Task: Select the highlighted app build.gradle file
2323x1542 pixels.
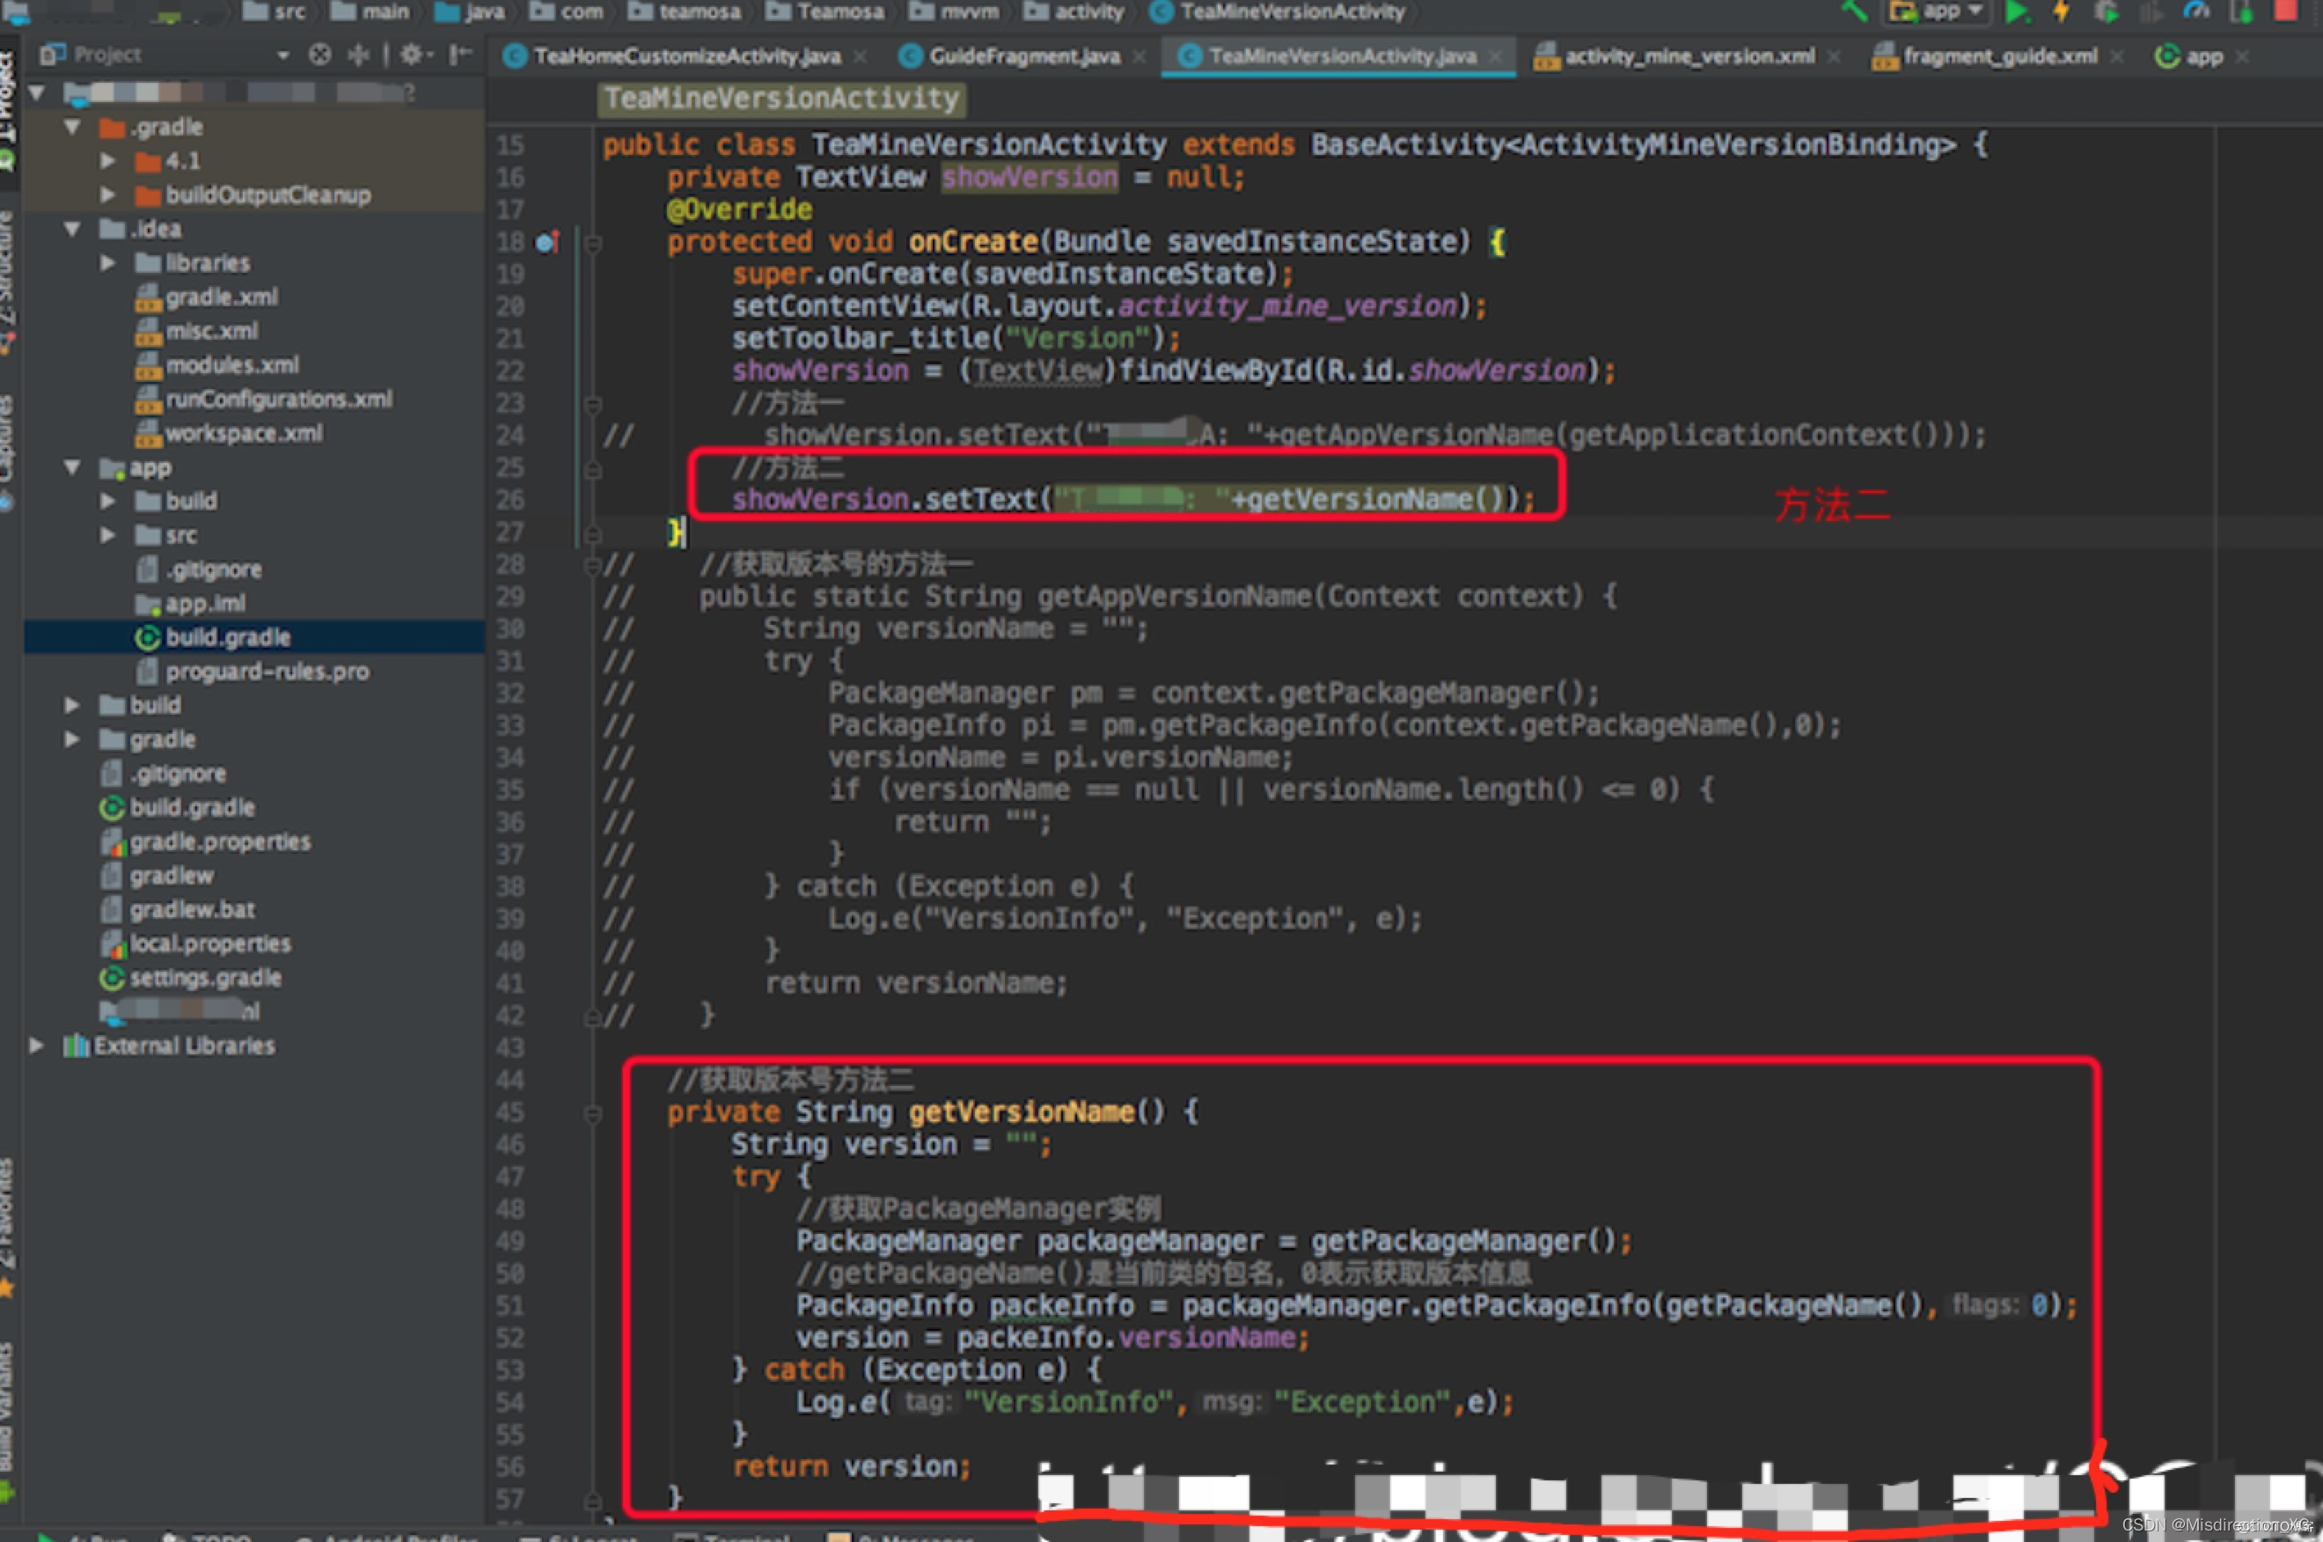Action: [x=227, y=637]
